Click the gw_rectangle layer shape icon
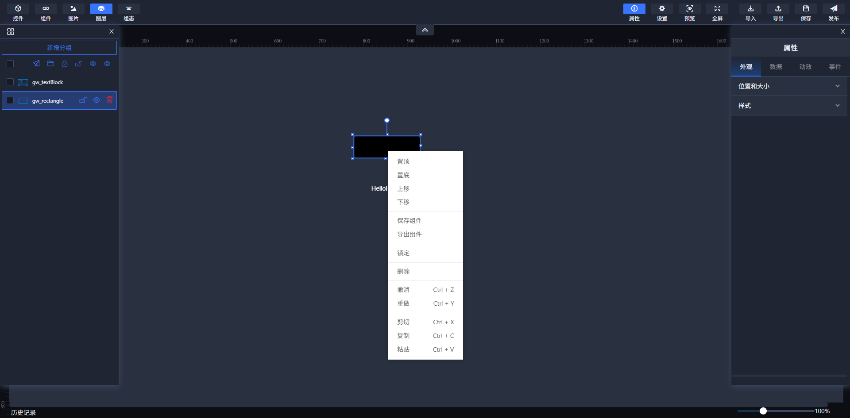 pyautogui.click(x=23, y=101)
